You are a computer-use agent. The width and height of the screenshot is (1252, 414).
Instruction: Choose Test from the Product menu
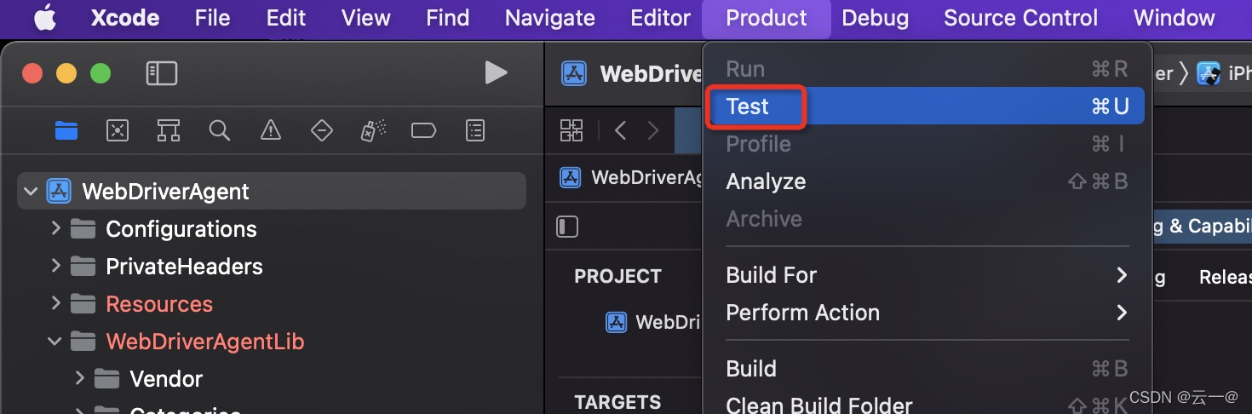click(x=927, y=106)
